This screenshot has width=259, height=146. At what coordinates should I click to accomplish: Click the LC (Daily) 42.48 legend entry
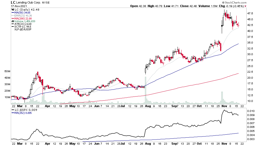[x=27, y=10]
